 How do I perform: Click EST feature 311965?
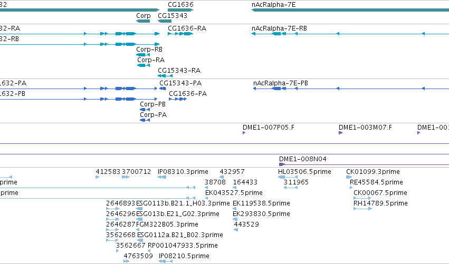(291, 188)
